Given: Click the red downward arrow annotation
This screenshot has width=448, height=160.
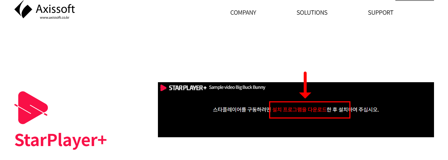Looking at the screenshot, I should [x=305, y=85].
